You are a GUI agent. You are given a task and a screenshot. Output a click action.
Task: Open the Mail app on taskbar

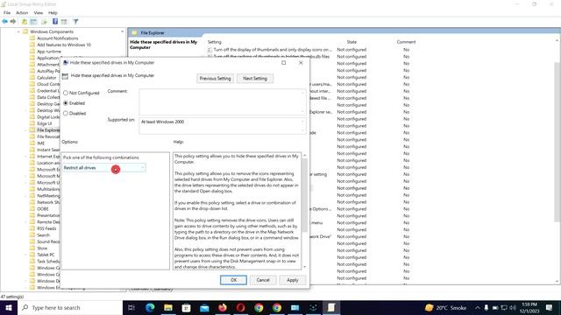(x=204, y=307)
